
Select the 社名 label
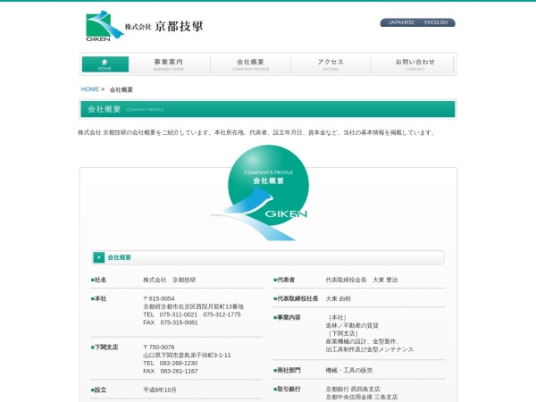pyautogui.click(x=98, y=280)
